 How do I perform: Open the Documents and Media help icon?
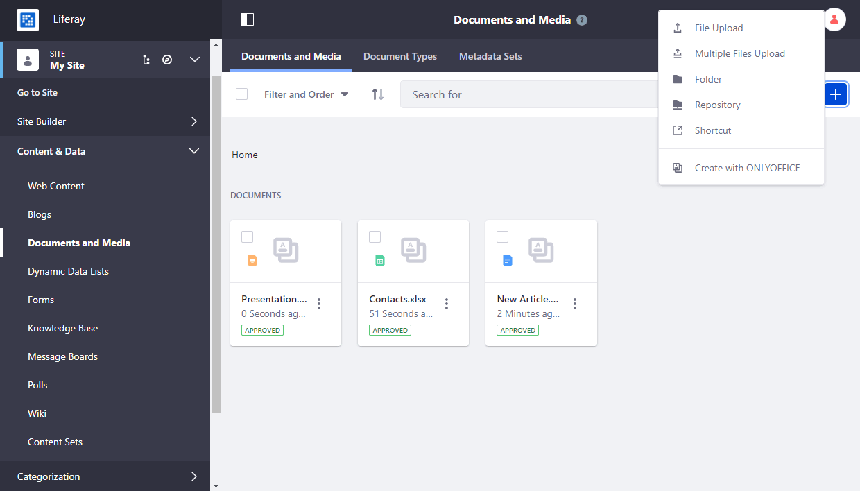click(x=582, y=20)
